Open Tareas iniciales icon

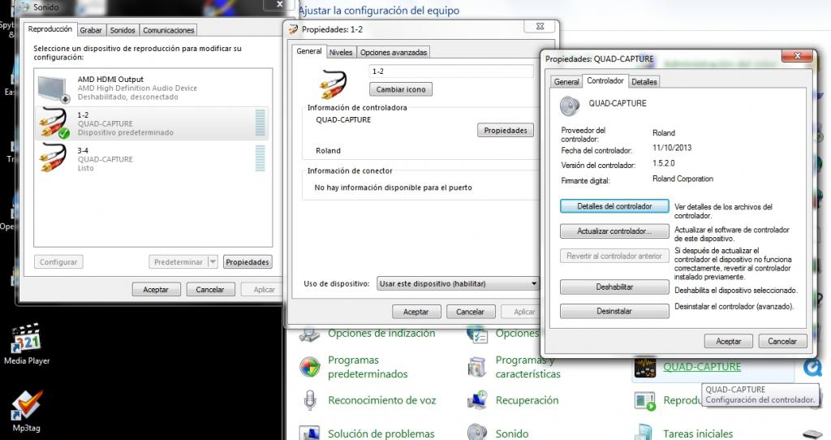(644, 433)
